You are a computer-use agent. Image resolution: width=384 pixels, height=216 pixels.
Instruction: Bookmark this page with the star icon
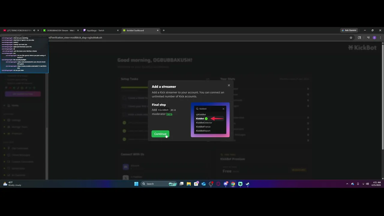point(351,37)
